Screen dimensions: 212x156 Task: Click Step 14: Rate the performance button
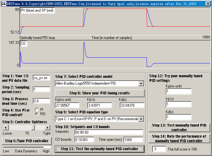pyautogui.click(x=179, y=139)
